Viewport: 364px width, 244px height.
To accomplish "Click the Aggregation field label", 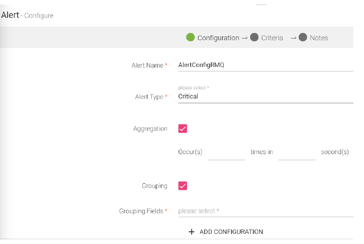I will point(150,128).
